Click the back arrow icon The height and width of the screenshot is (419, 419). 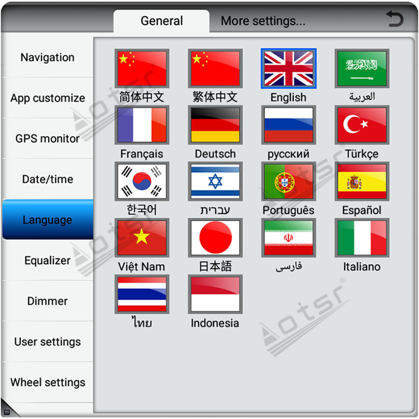tap(394, 20)
